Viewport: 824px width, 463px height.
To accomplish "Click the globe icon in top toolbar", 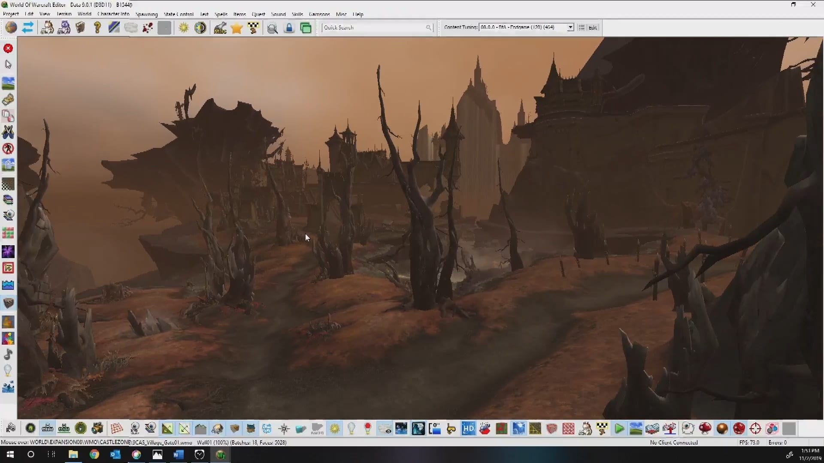I will 11,28.
